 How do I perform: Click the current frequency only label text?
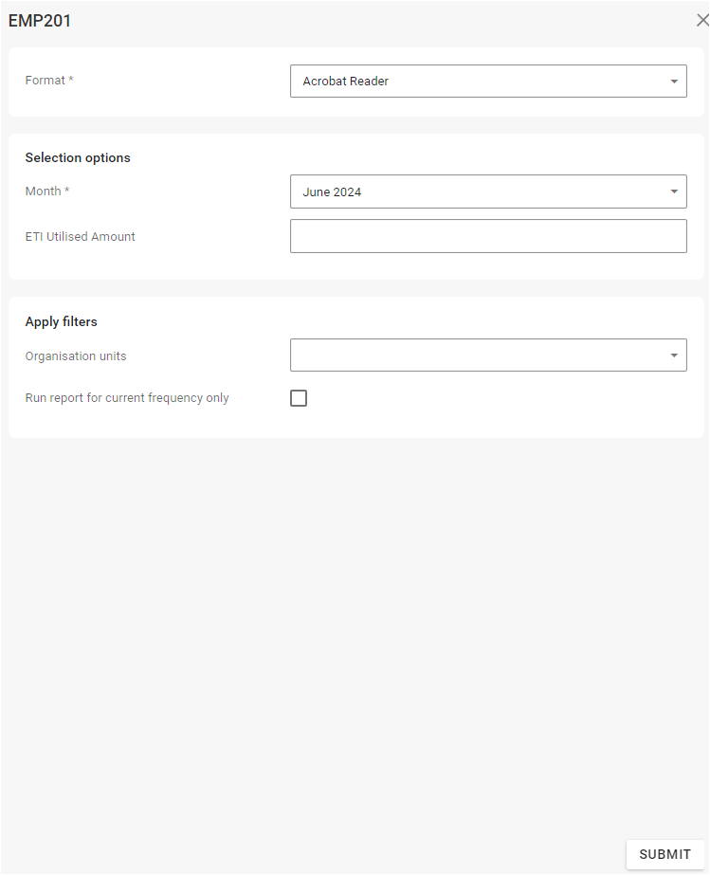[x=127, y=398]
